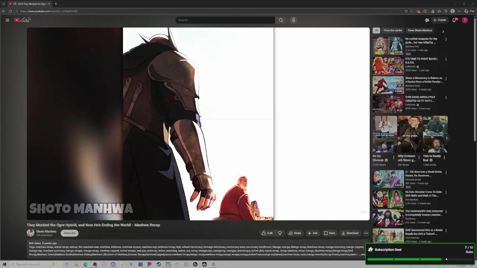477x268 pixels.
Task: Open the browser settings ellipsis menu
Action: pyautogui.click(x=459, y=11)
